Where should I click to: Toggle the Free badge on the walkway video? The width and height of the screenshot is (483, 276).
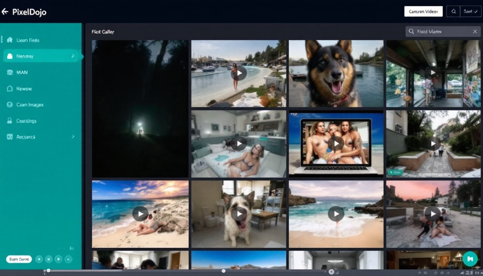pyautogui.click(x=396, y=172)
